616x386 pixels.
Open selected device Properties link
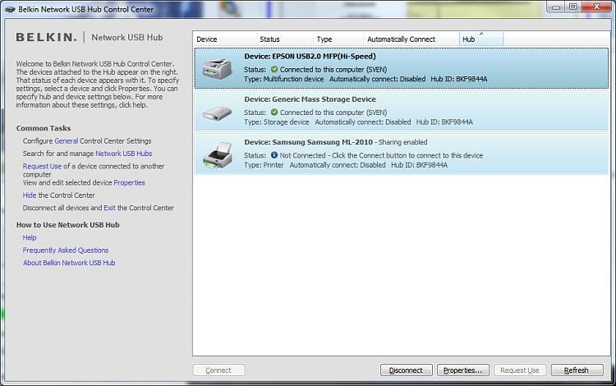tap(129, 182)
